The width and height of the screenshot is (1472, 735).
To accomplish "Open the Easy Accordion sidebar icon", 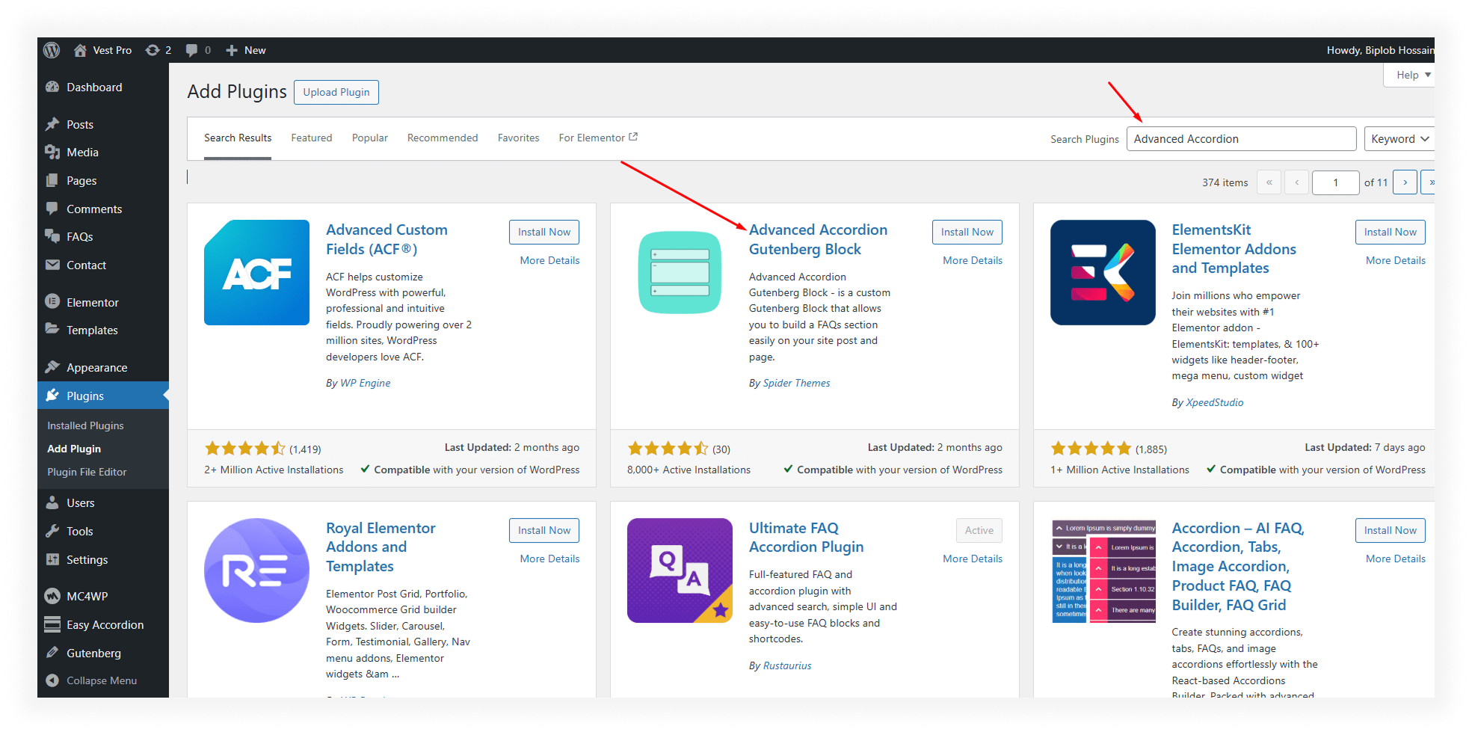I will point(52,624).
